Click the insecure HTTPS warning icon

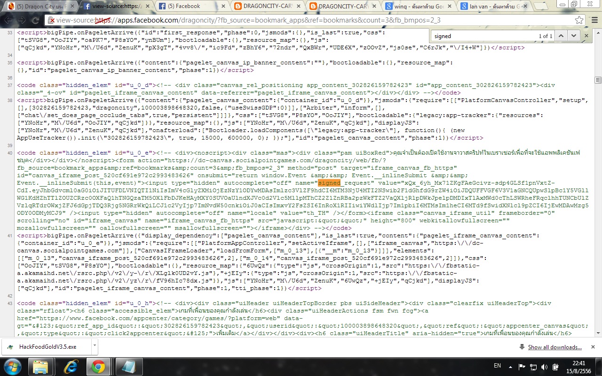point(51,21)
